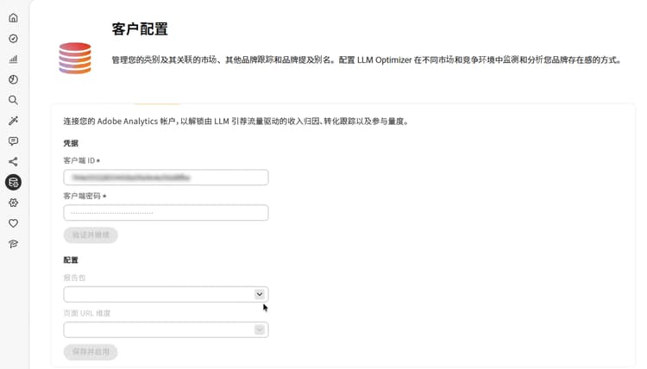Screen dimensions: 647x369
Task: Open the Home icon in the sidebar
Action: tap(13, 18)
